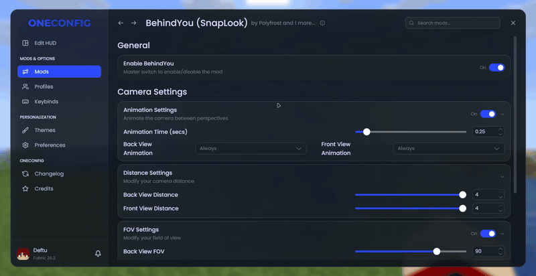This screenshot has width=536, height=276.
Task: Click the Back View Distance slider handle
Action: [462, 195]
